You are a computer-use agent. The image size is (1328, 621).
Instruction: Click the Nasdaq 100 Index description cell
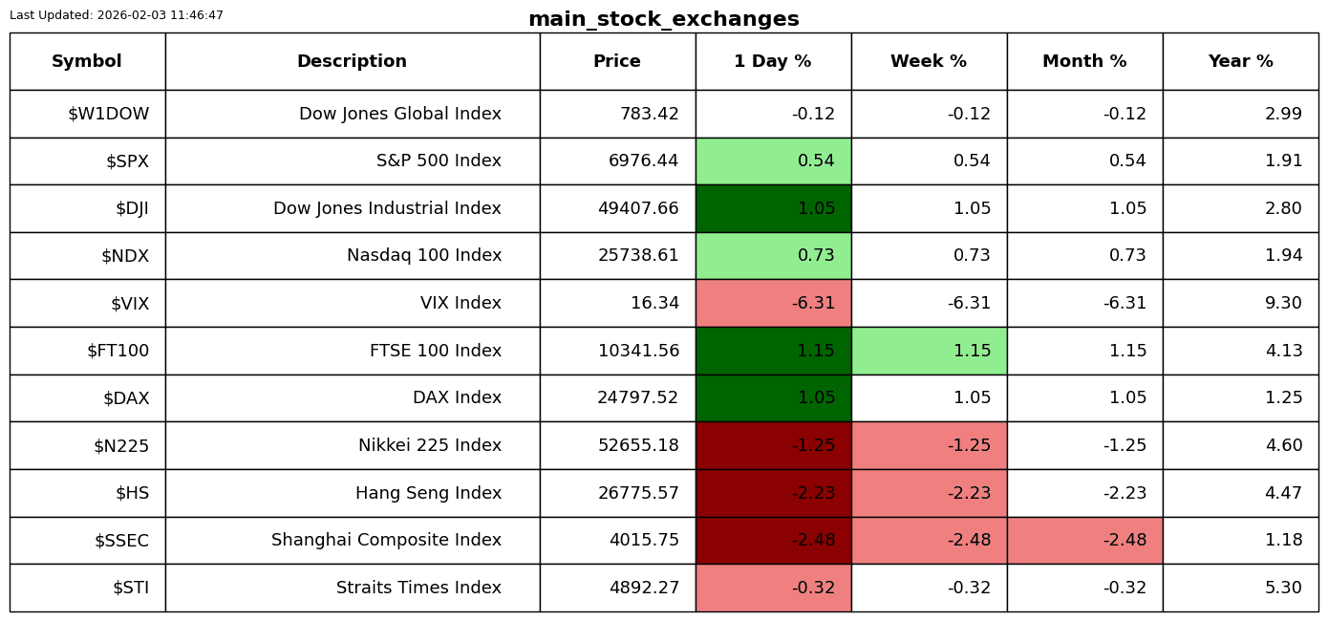coord(352,255)
